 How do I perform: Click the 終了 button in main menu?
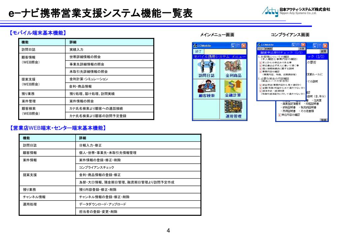pyautogui.click(x=199, y=52)
